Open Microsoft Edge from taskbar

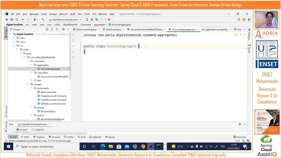[x=103, y=146]
